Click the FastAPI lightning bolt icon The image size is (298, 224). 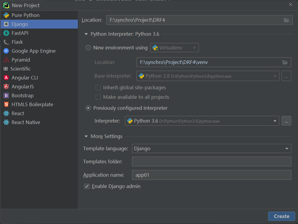6,33
